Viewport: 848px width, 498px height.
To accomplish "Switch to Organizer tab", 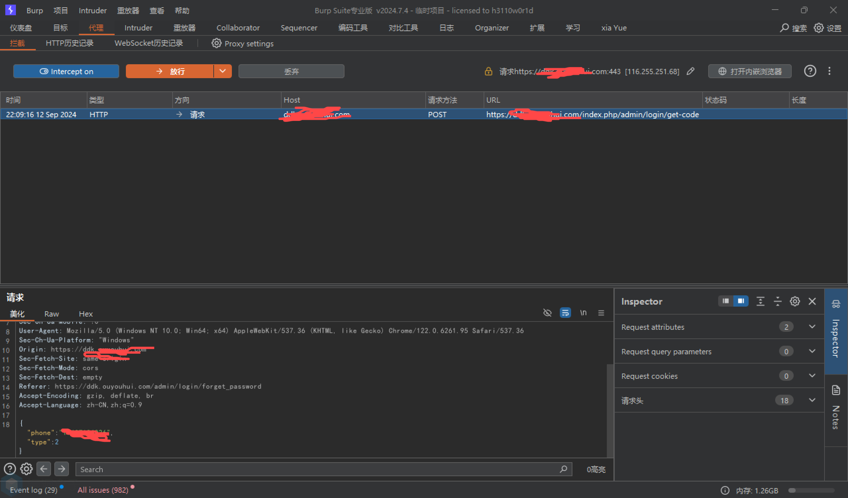I will coord(492,27).
